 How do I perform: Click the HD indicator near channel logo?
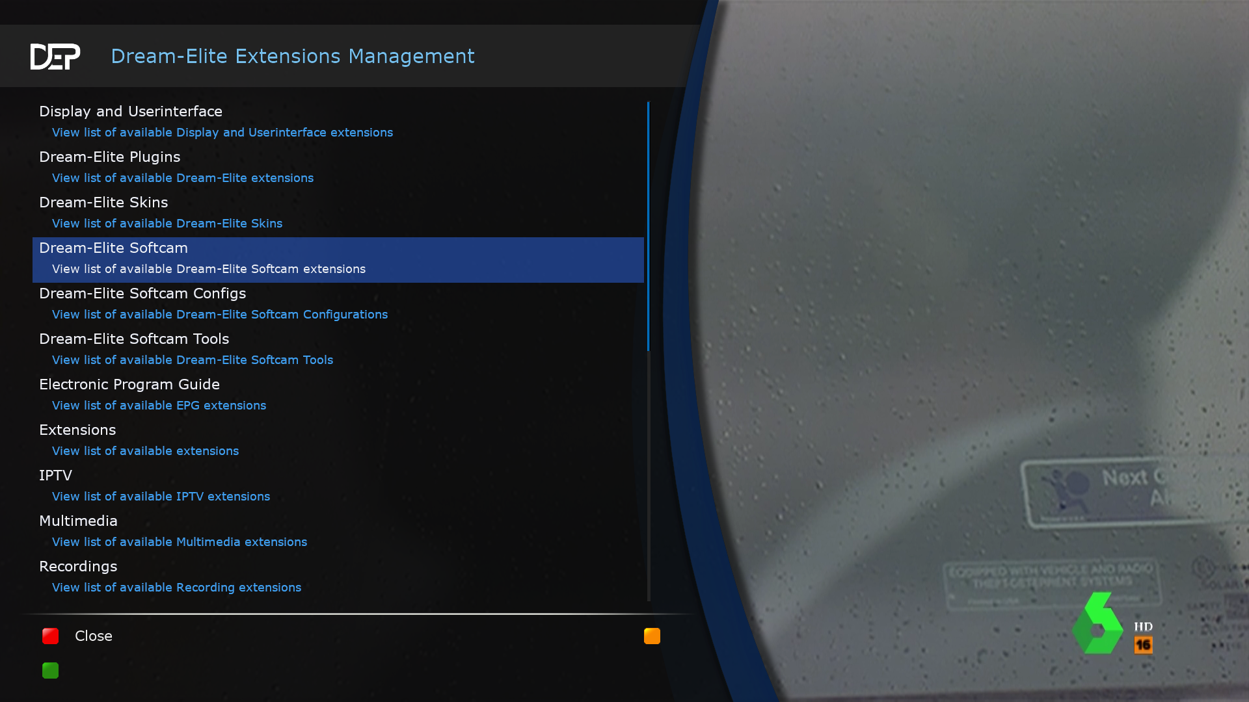tap(1143, 627)
